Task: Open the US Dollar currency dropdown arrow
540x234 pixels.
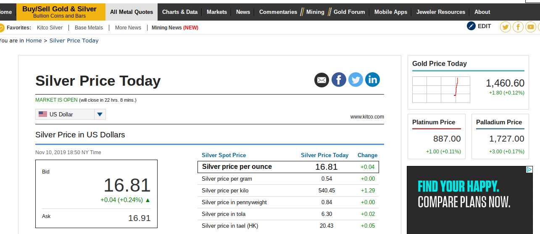Action: [x=100, y=114]
